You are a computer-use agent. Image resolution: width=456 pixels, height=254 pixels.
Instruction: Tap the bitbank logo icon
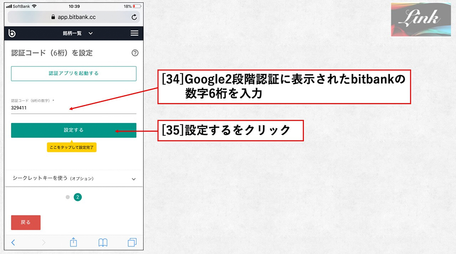click(12, 33)
